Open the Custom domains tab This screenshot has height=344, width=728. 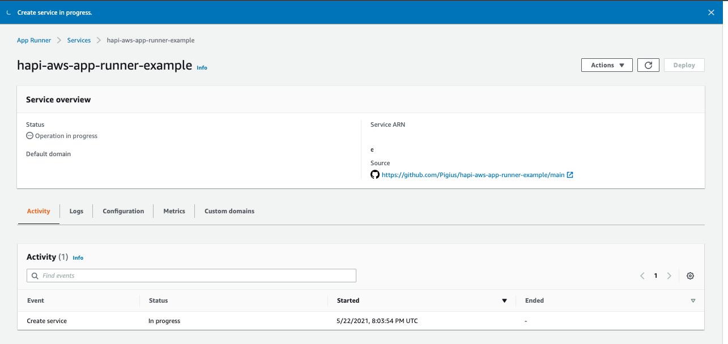tap(229, 211)
